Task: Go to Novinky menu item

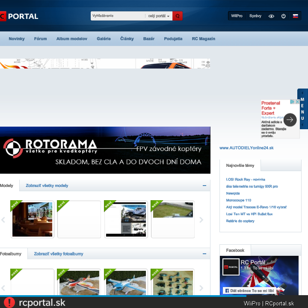Action: click(x=17, y=38)
